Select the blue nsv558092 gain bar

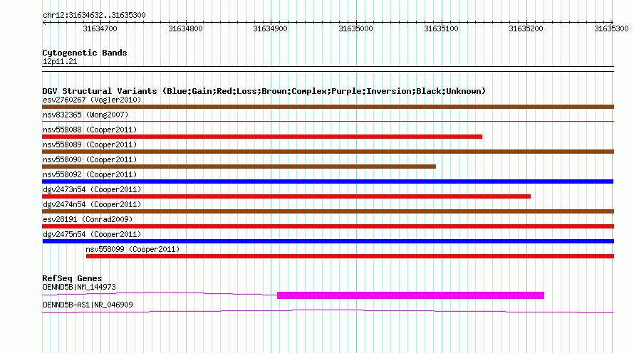point(328,181)
